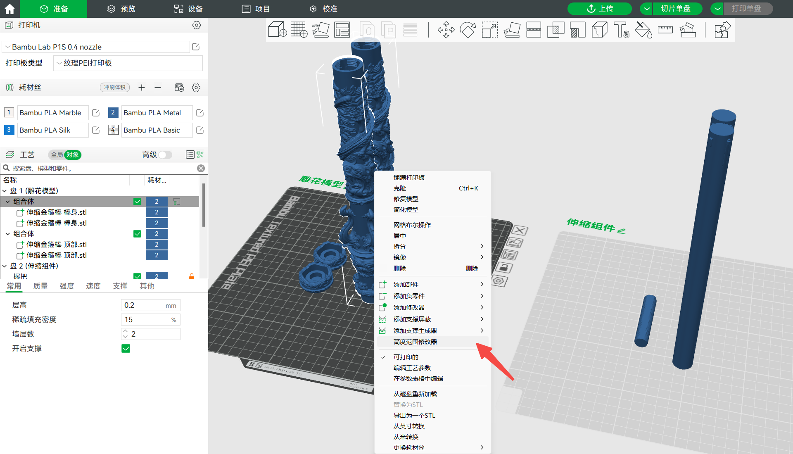Add a filament with plus button
The height and width of the screenshot is (454, 793).
(142, 87)
